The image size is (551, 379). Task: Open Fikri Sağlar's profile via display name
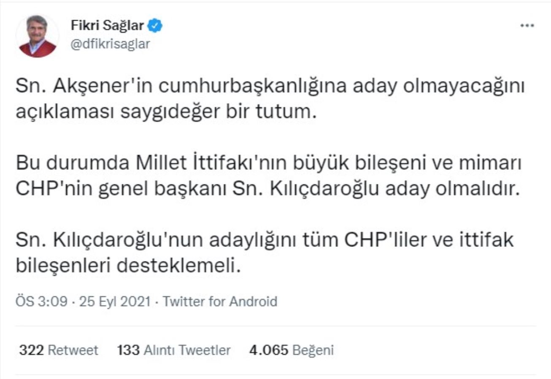(107, 24)
